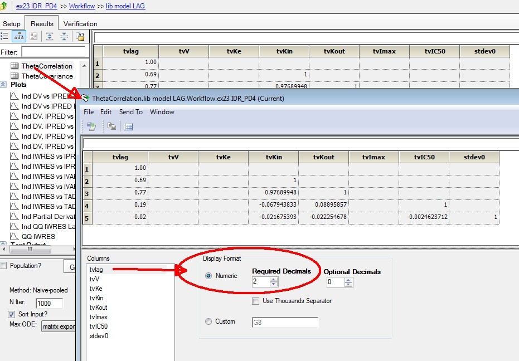Uncheck the Sort Input? checkbox
Viewport: 519px width, 361px height.
(11, 314)
